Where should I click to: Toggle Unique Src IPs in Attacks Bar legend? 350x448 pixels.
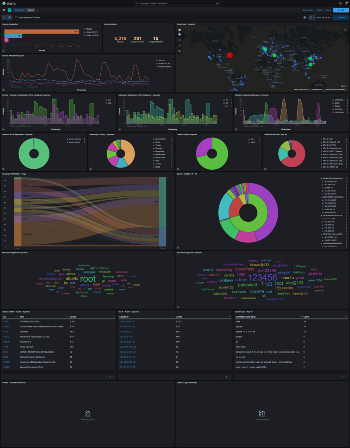coord(91,32)
